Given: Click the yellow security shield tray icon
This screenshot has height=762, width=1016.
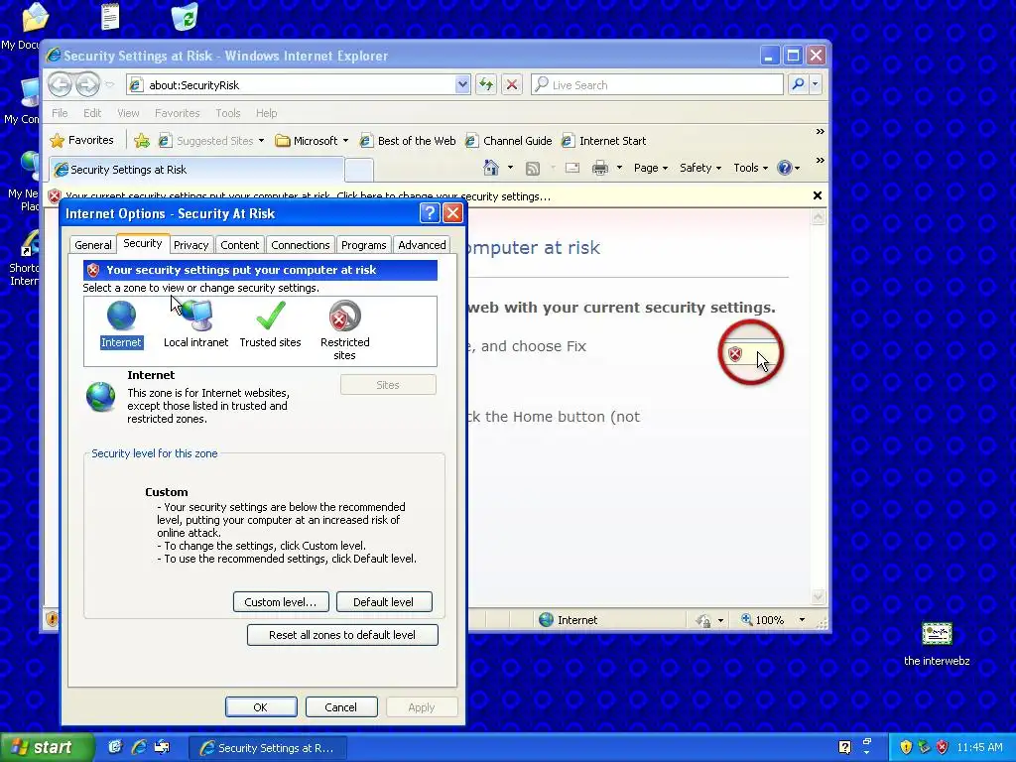Looking at the screenshot, I should (x=906, y=747).
